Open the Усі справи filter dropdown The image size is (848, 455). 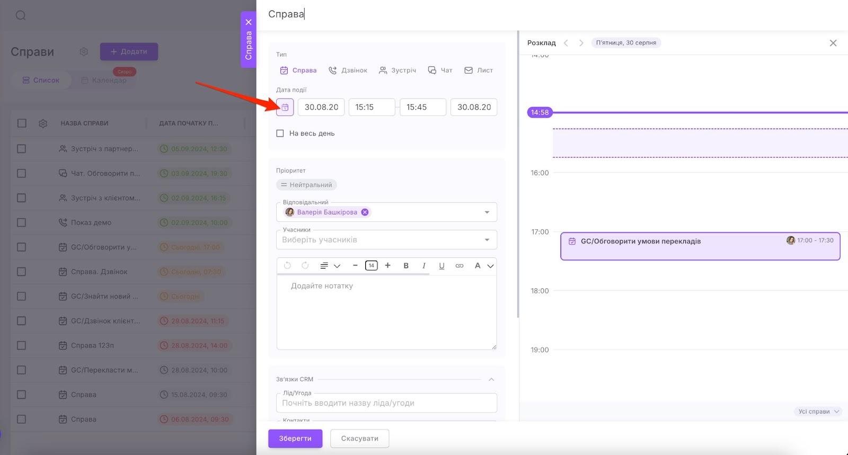click(818, 412)
